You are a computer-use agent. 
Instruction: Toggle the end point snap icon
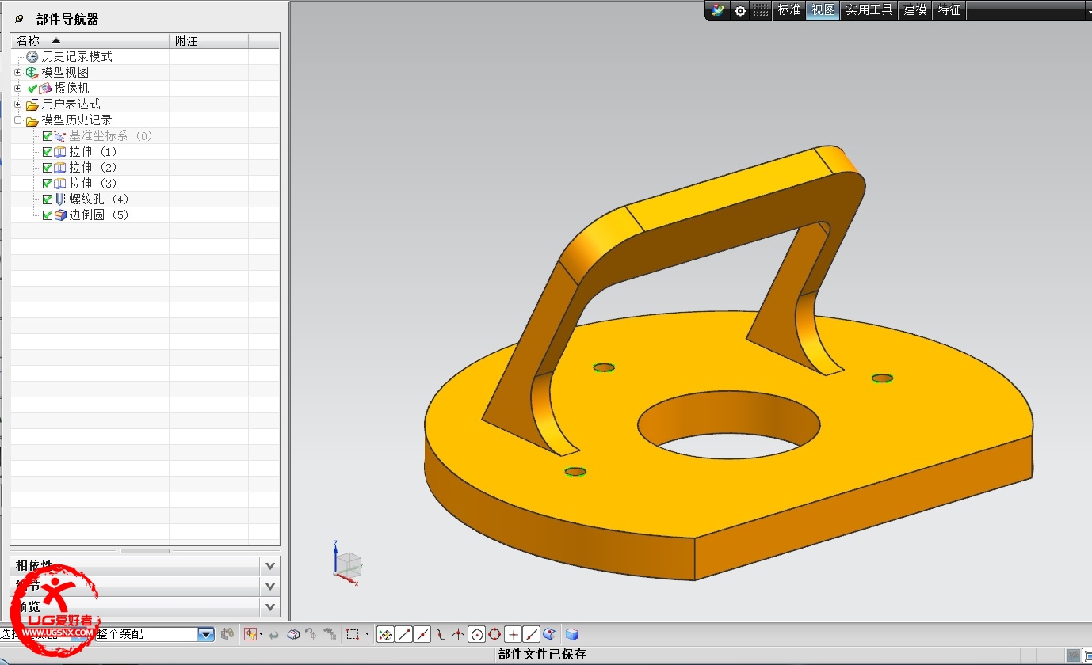[x=404, y=634]
